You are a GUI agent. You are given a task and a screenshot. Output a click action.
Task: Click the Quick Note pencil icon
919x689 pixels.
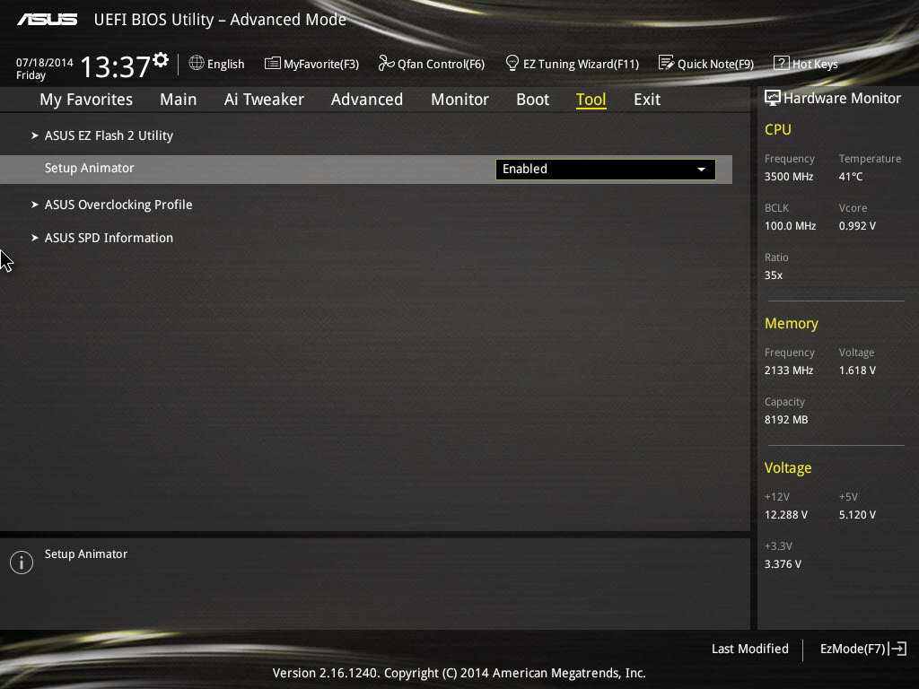pos(667,63)
